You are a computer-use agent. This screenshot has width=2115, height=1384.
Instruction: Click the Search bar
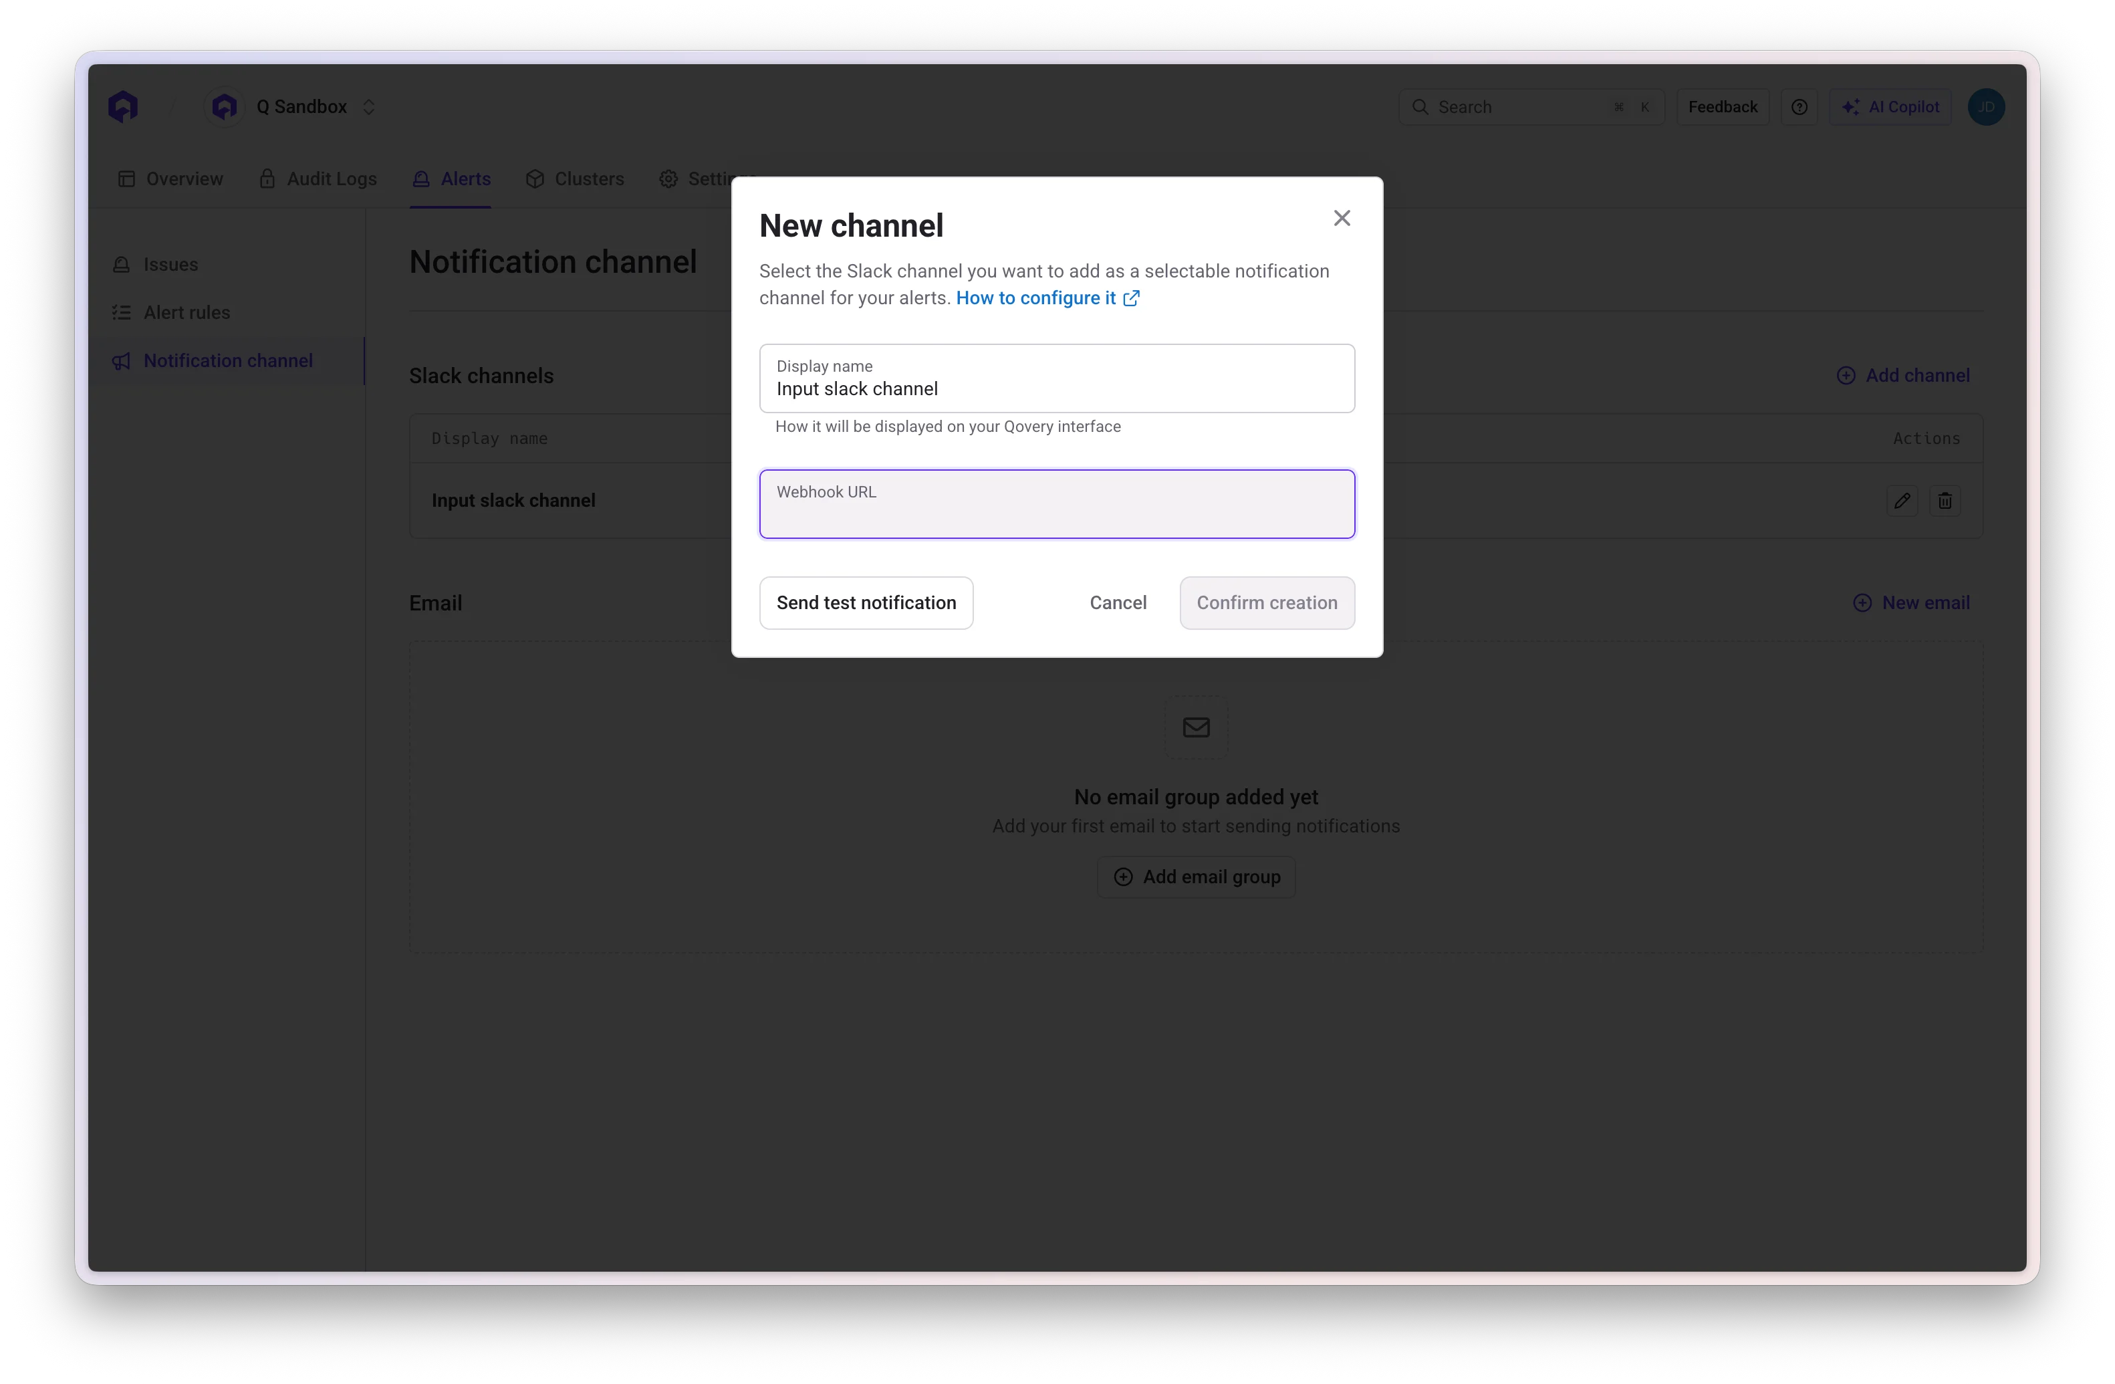click(1531, 107)
